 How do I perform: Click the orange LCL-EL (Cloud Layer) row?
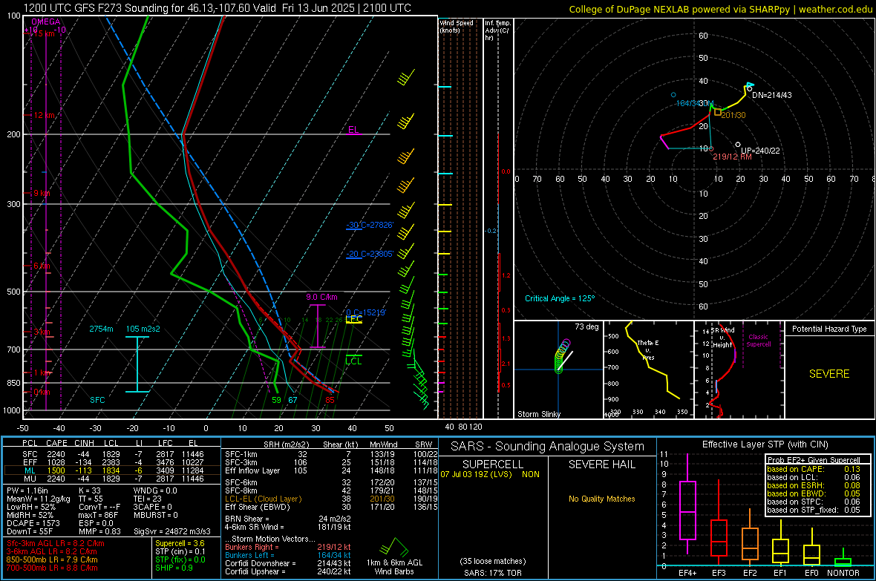coord(331,499)
